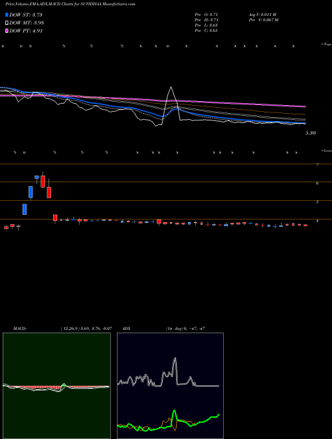Click the chart title mentioning SUVIDHAA MunafaSutra.com
Image resolution: width=332 pixels, height=439 pixels.
point(70,5)
